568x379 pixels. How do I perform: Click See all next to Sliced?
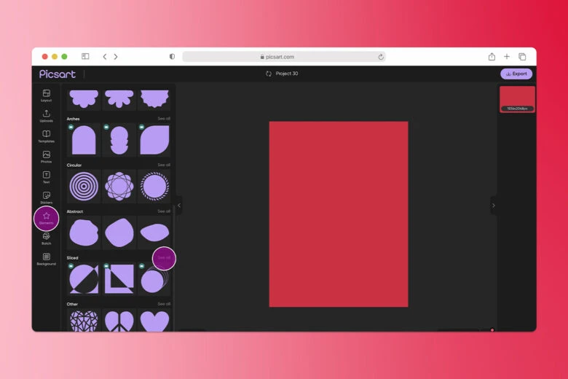164,257
